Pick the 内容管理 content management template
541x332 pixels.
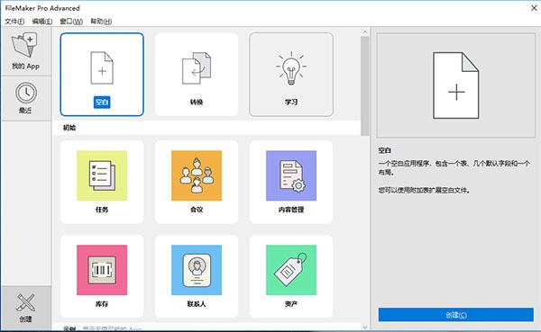tap(291, 182)
